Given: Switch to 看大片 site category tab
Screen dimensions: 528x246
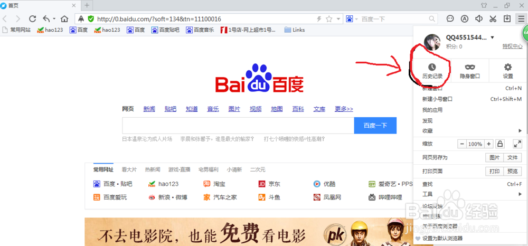Looking at the screenshot, I should tap(129, 169).
